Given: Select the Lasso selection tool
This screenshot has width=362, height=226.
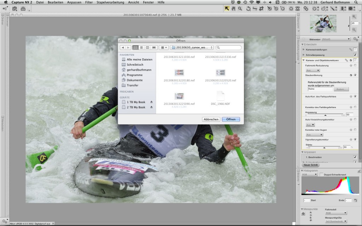Looking at the screenshot, I should pos(325,9).
